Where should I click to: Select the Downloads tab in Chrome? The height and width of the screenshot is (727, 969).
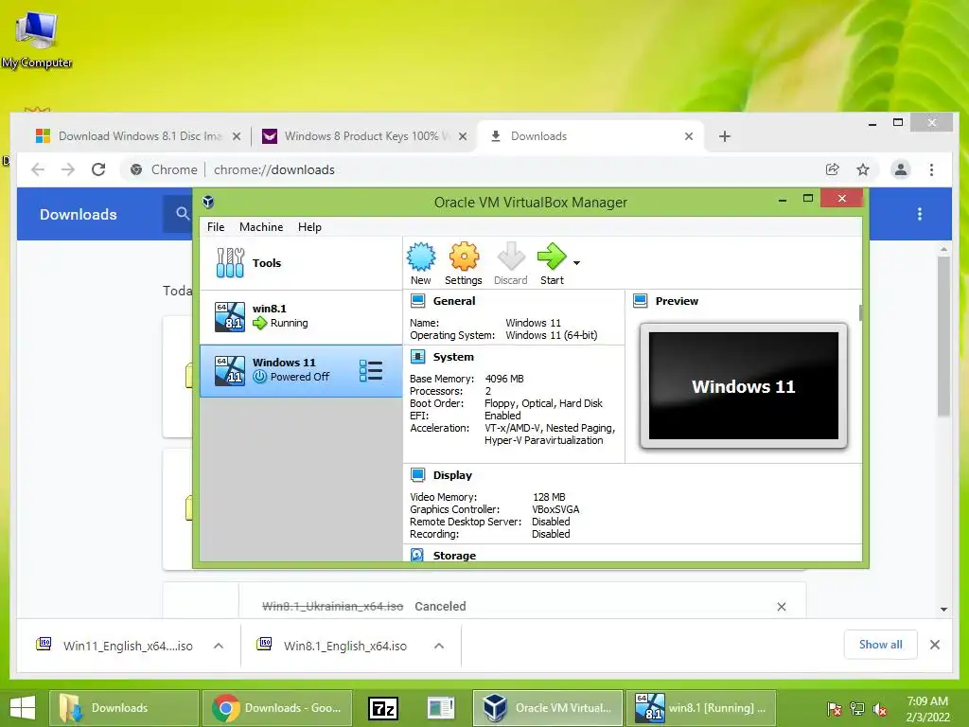590,136
